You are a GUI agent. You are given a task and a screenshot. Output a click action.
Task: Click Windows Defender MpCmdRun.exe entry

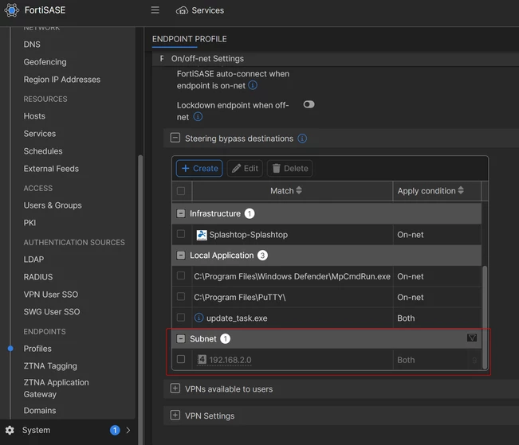coord(292,276)
